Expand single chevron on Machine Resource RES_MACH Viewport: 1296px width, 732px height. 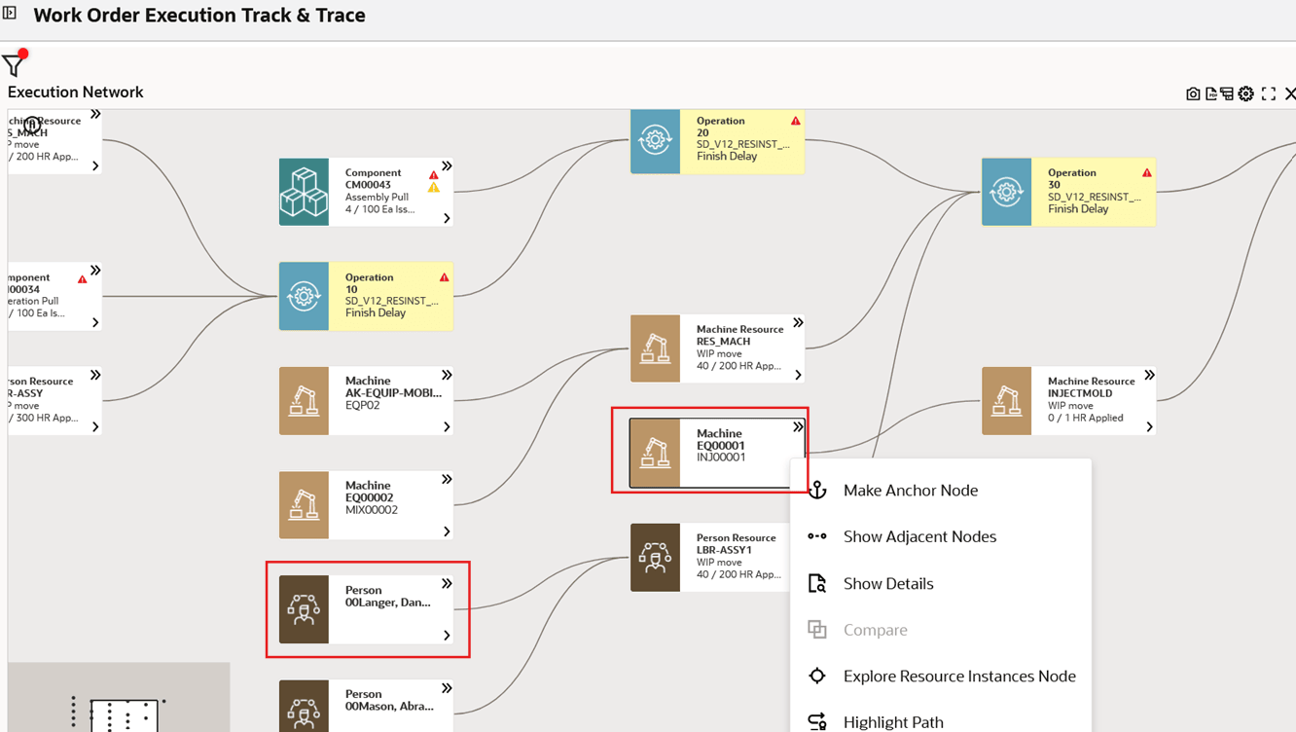tap(798, 375)
